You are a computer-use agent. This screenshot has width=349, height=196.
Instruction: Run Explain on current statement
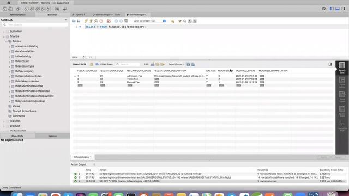pos(96,21)
